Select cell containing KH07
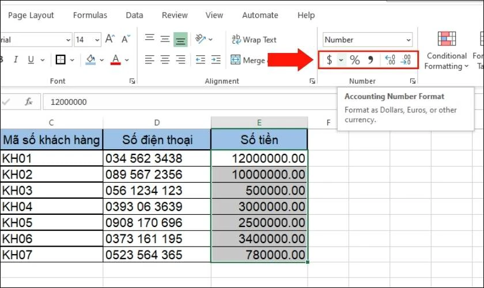 coord(51,255)
